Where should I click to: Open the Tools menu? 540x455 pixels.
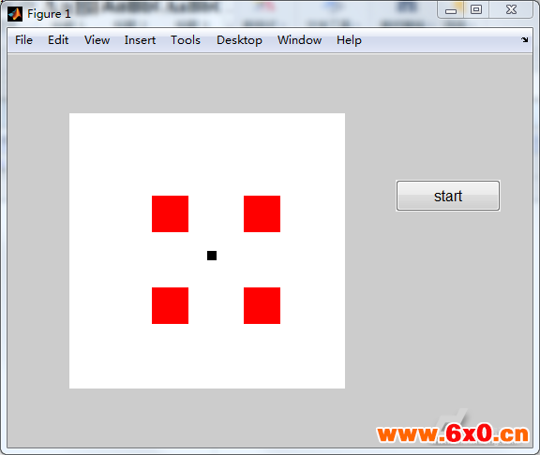pos(186,40)
